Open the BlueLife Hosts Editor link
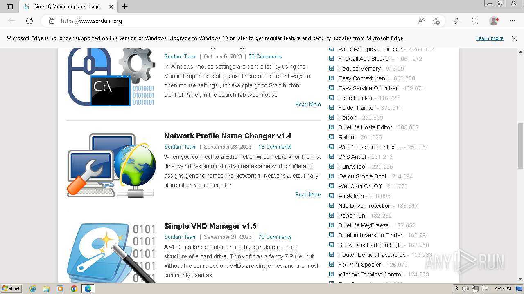 click(365, 127)
